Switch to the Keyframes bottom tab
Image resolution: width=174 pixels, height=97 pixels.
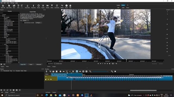[48, 92]
